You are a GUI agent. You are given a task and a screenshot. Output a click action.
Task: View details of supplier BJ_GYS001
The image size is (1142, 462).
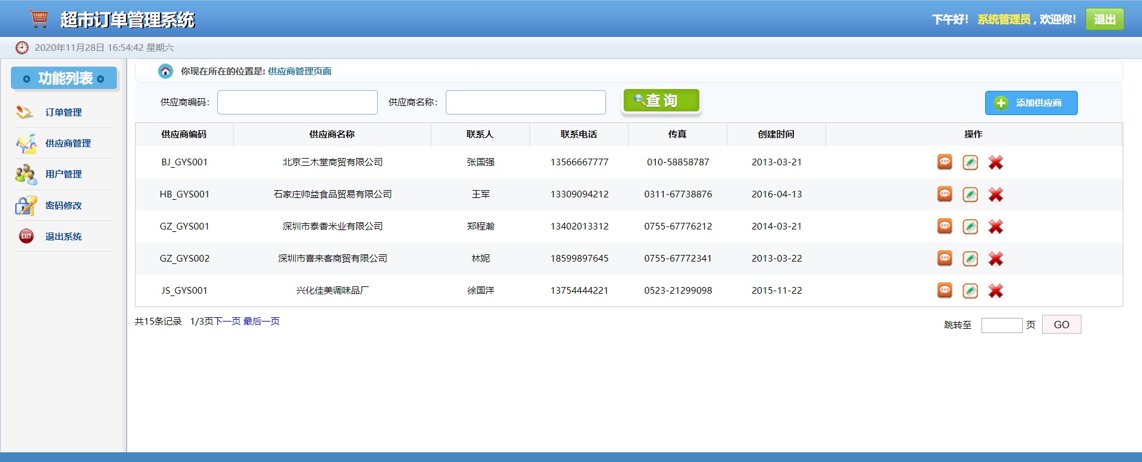click(x=945, y=162)
